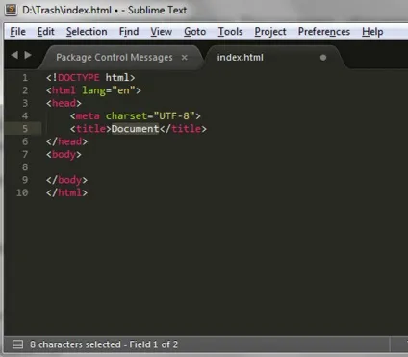This screenshot has height=357, width=408.
Task: Open the Project menu
Action: pyautogui.click(x=270, y=32)
